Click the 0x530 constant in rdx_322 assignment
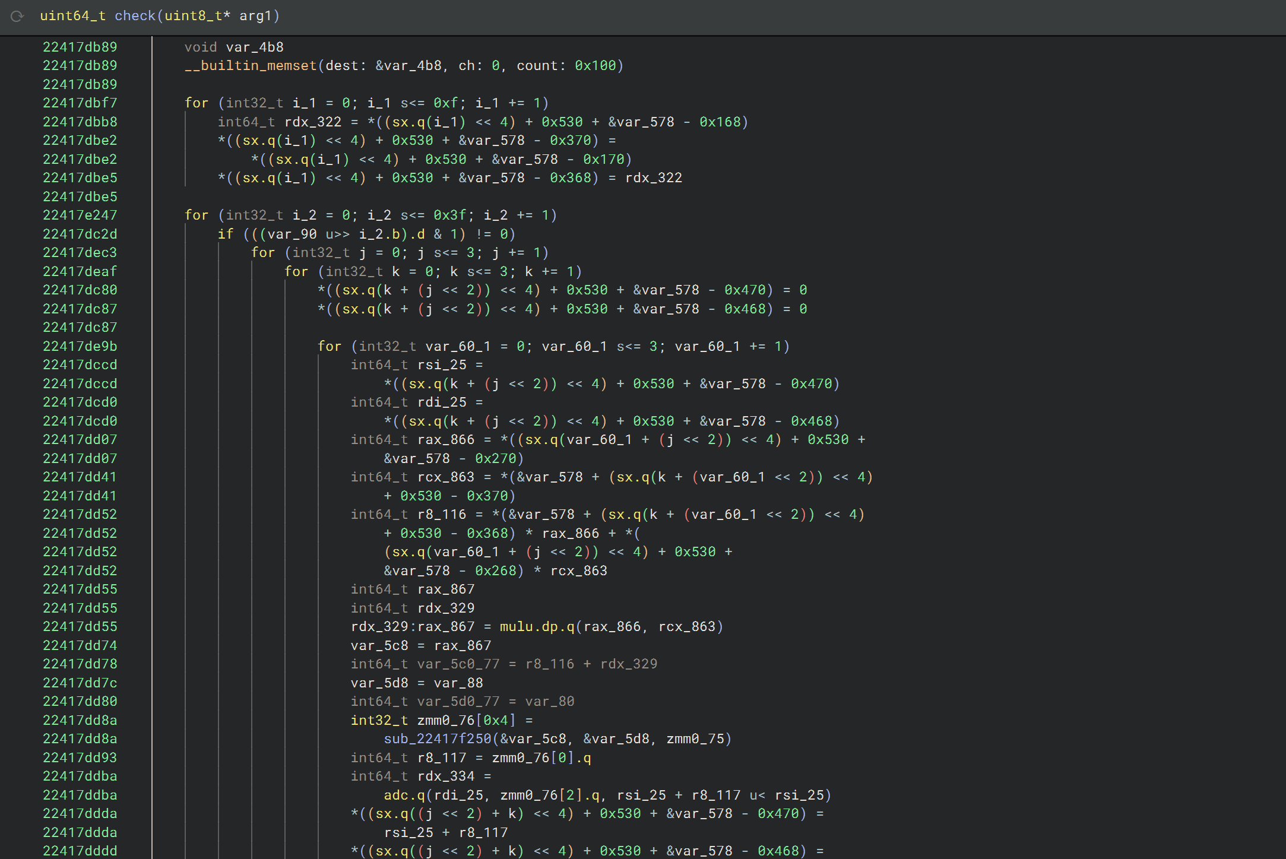1286x859 pixels. click(561, 122)
